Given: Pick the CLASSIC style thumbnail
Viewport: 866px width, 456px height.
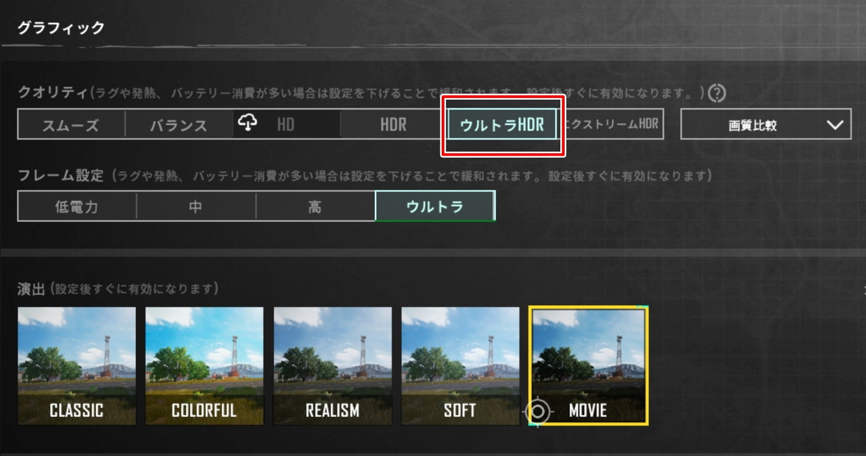Looking at the screenshot, I should point(76,366).
